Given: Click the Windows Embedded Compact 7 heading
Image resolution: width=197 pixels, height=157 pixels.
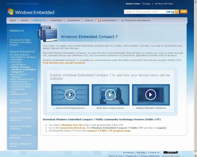Looking at the screenshot, I should (x=89, y=37).
